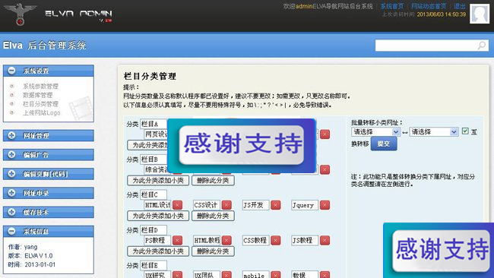
Task: Open the second 请选择 dropdown
Action: click(434, 131)
